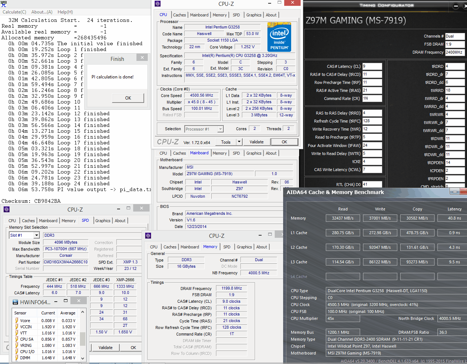Open the Calculate(C) menu in Super PI
Image resolution: width=467 pixels, height=364 pixels.
click(x=15, y=12)
